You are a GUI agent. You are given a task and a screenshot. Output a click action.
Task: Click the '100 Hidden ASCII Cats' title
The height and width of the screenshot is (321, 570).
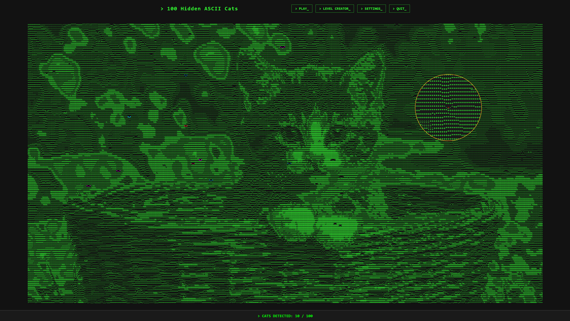pos(199,9)
